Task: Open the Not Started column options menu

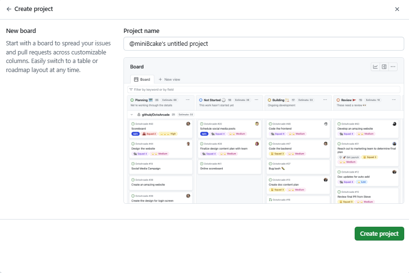Action: [256, 100]
